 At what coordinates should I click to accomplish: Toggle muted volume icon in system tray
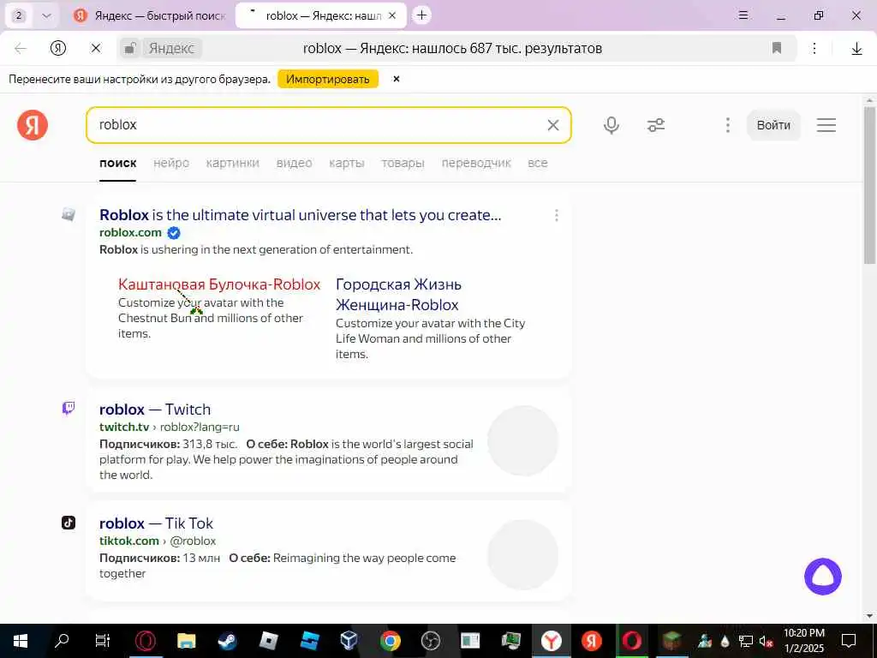pos(766,641)
